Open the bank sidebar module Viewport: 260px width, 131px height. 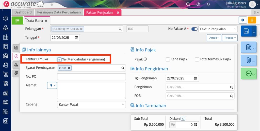click(x=6, y=56)
